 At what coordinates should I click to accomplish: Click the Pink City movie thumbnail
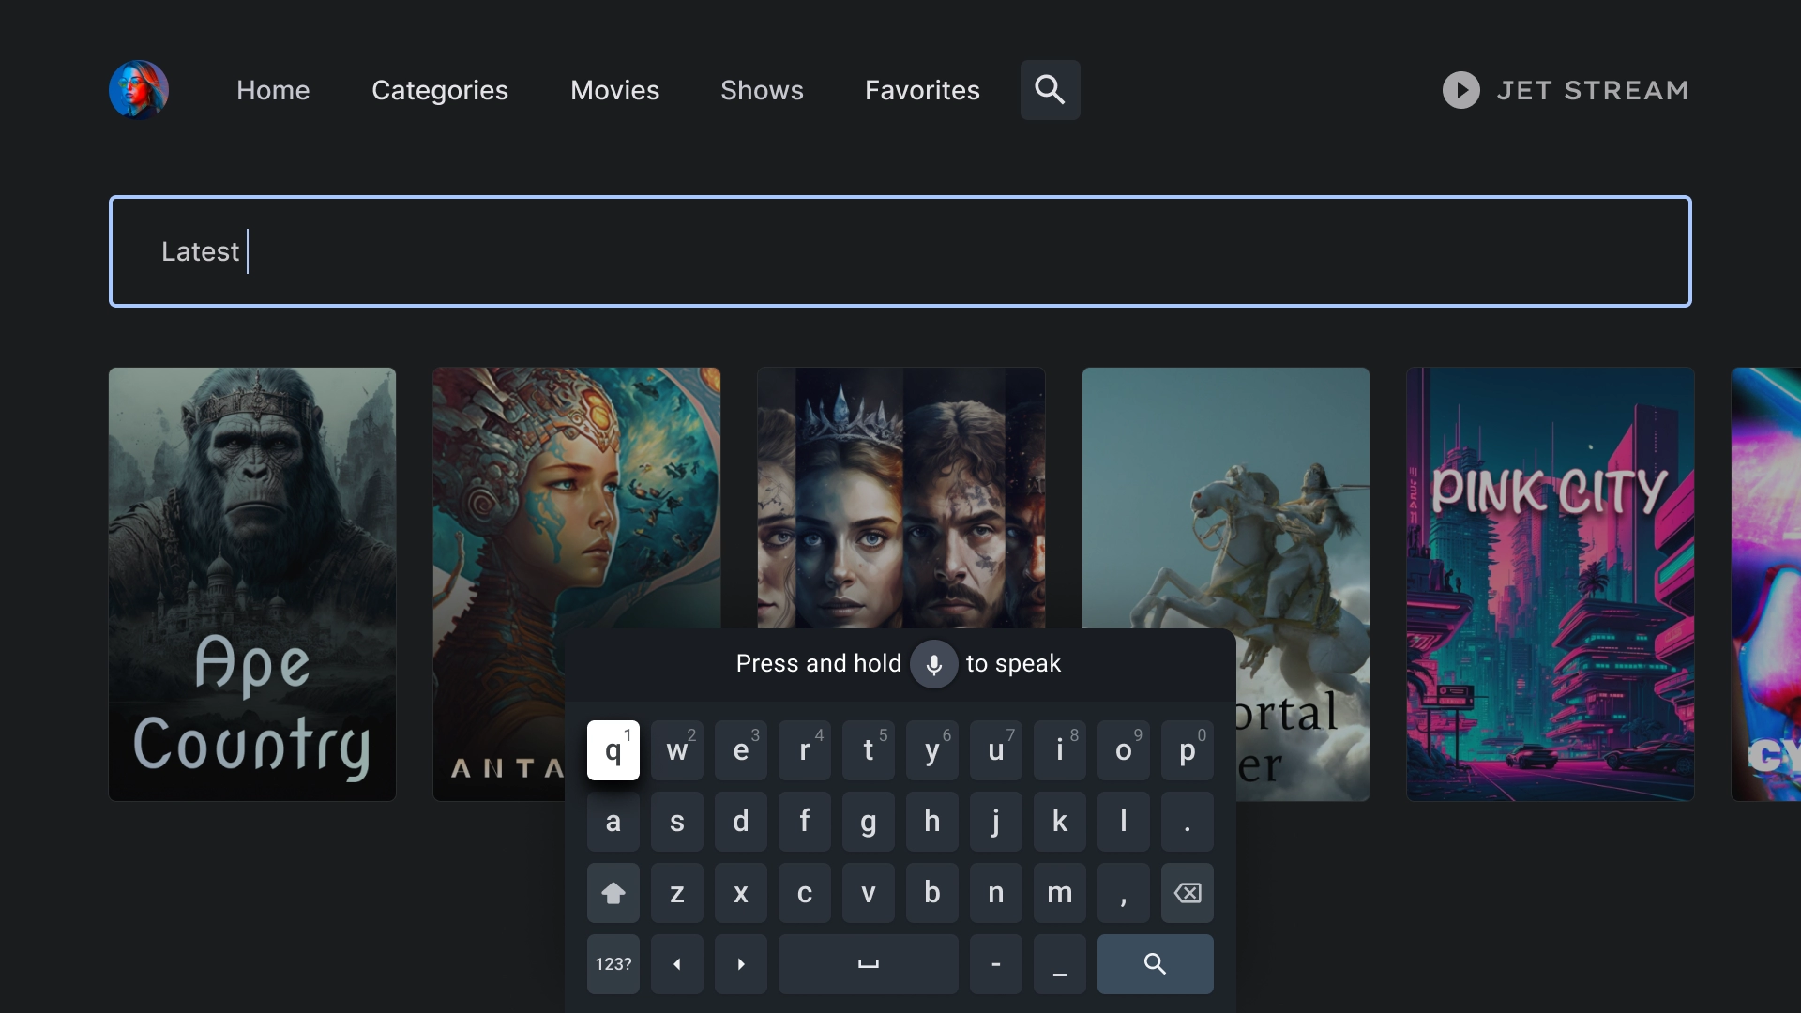coord(1550,582)
